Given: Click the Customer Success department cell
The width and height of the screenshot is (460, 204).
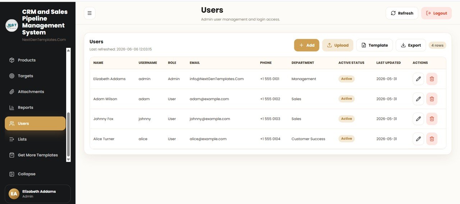Looking at the screenshot, I should pyautogui.click(x=308, y=139).
